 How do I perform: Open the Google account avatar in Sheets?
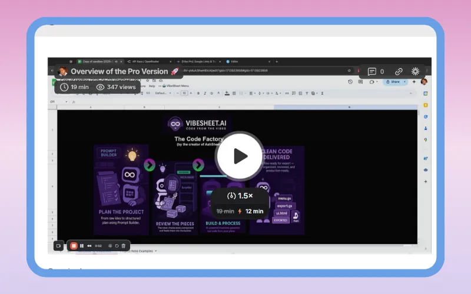(x=424, y=82)
